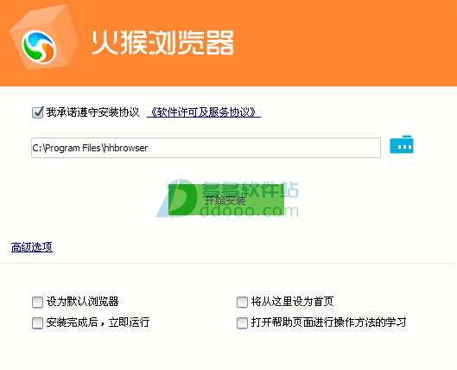Image resolution: width=457 pixels, height=370 pixels.
Task: Check the 安装完成后，立即运行 checkbox
Action: [x=37, y=322]
